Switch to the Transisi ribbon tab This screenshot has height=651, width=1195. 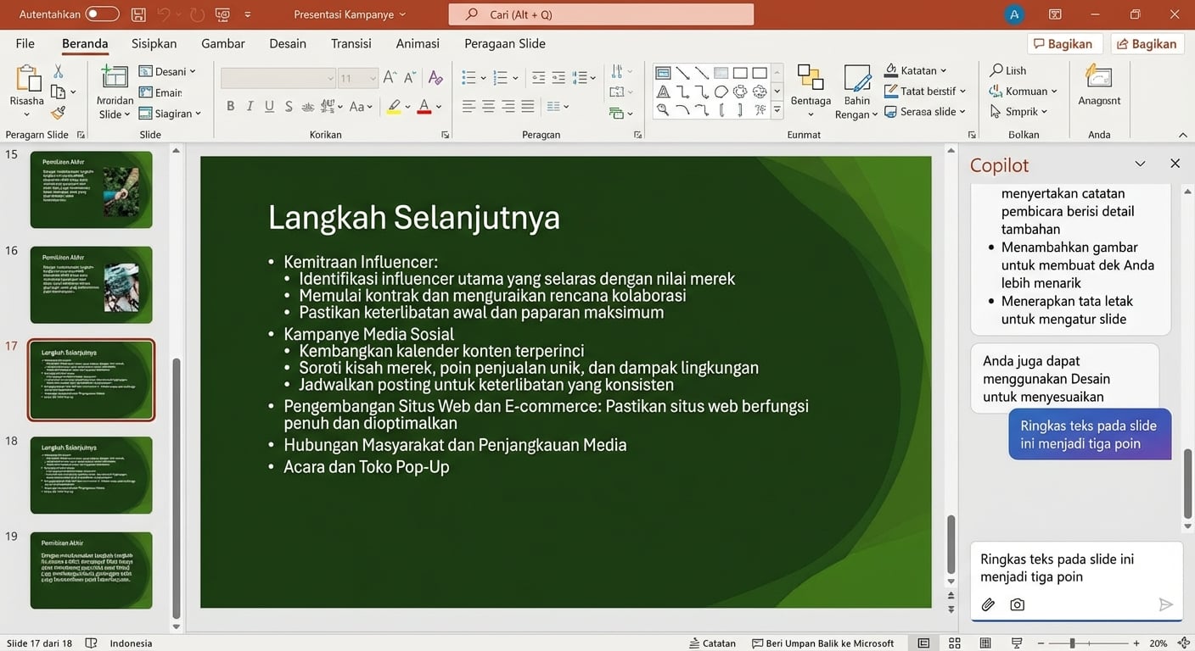351,43
